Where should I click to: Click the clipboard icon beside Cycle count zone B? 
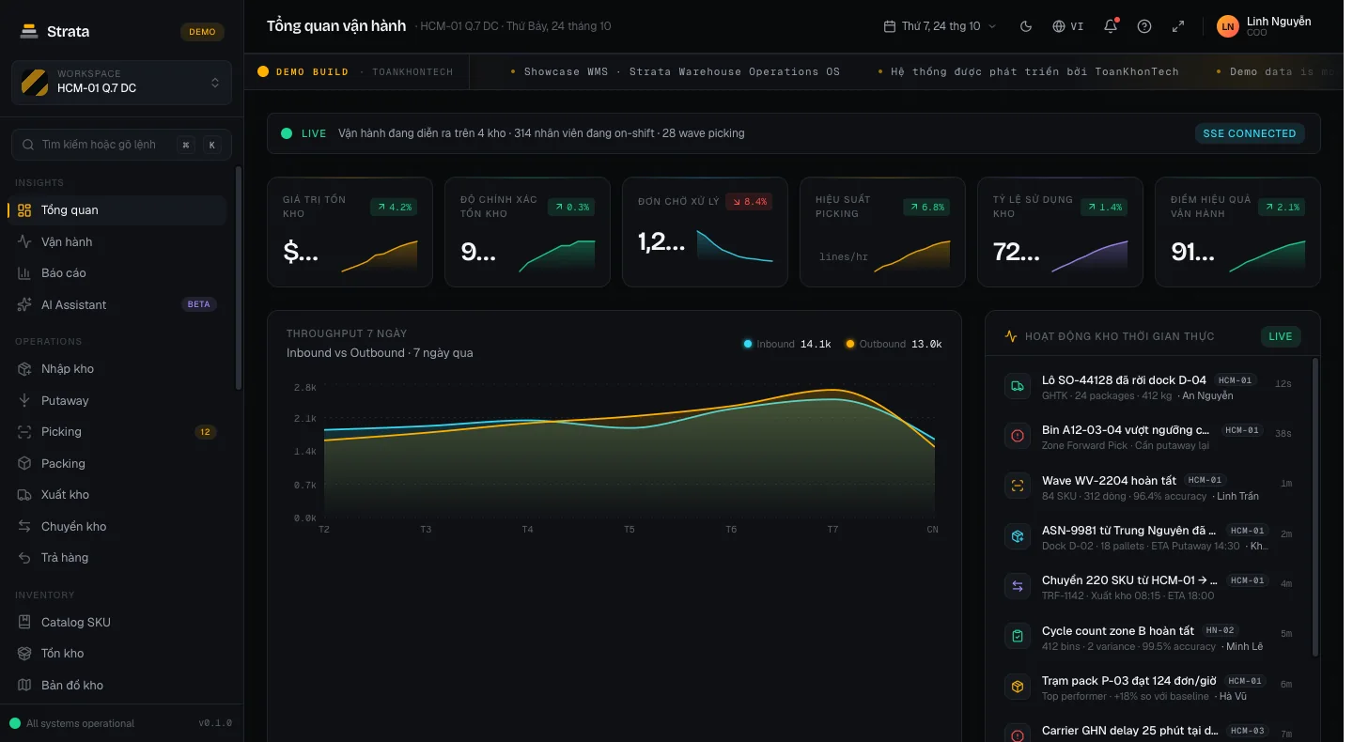point(1018,637)
